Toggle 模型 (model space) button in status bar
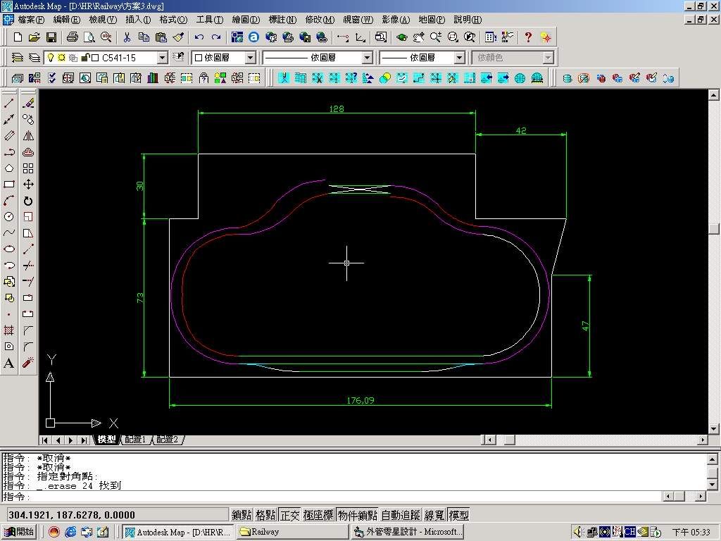The width and height of the screenshot is (721, 541). pos(458,515)
